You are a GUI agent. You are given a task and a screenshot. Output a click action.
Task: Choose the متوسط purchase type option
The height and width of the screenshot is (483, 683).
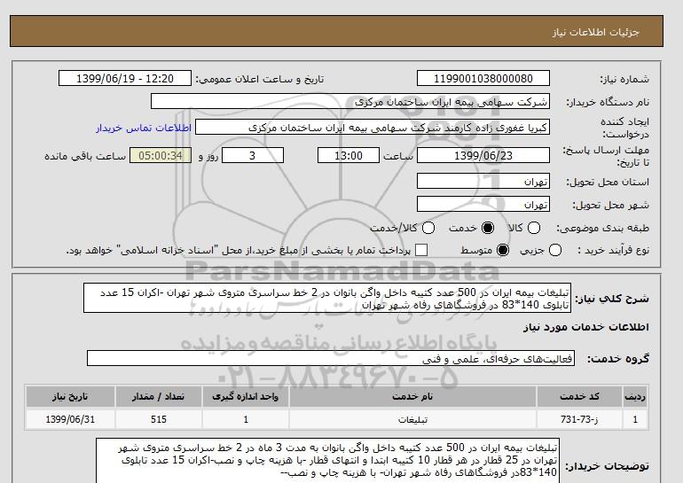coord(503,250)
